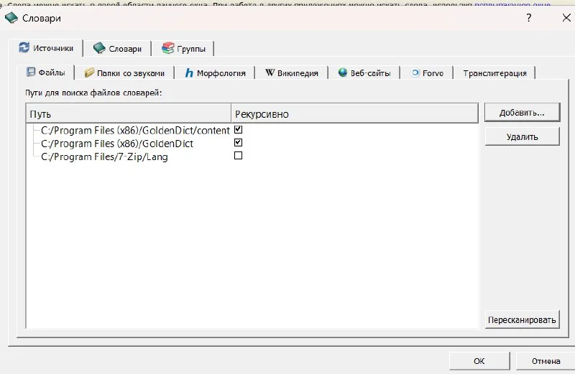Click the Forvo tab icon

point(415,73)
